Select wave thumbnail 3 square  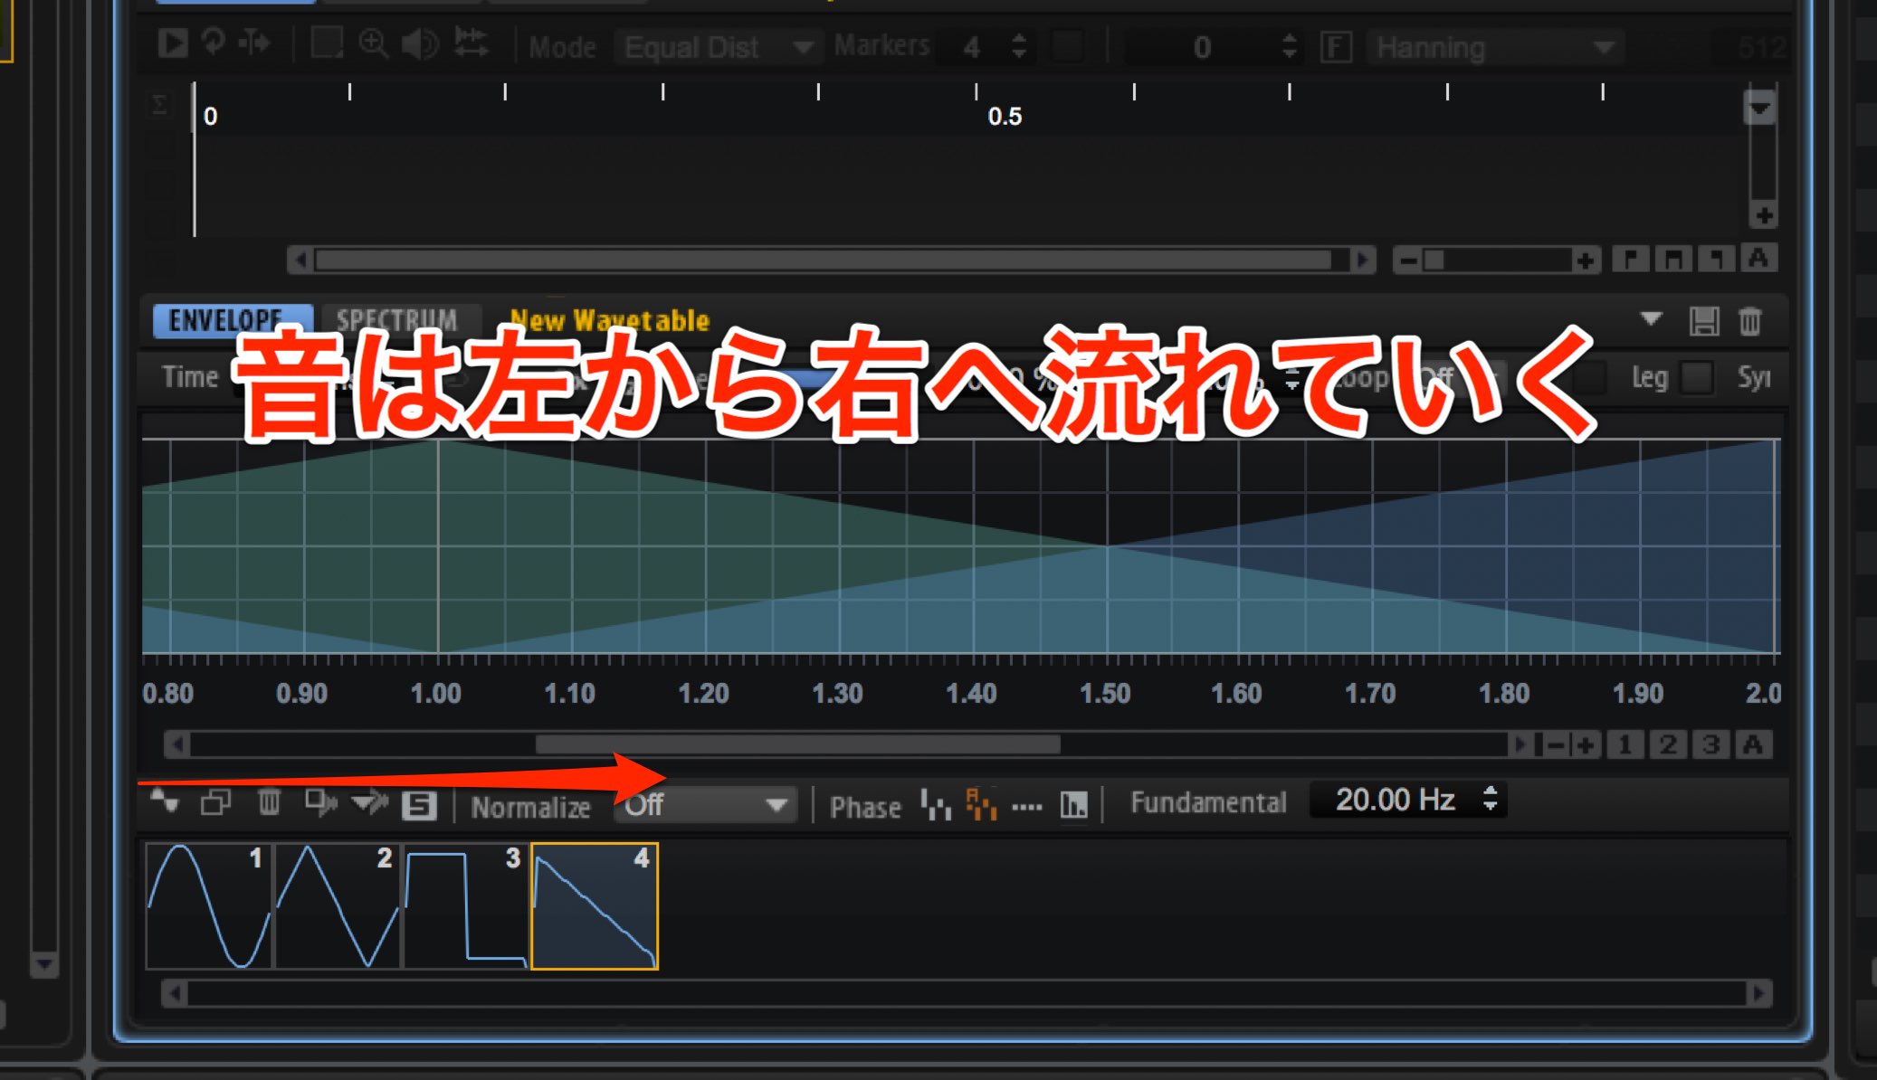[466, 906]
